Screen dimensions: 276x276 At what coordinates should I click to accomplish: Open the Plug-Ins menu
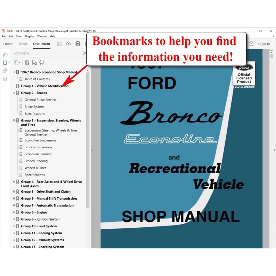[x=30, y=36]
